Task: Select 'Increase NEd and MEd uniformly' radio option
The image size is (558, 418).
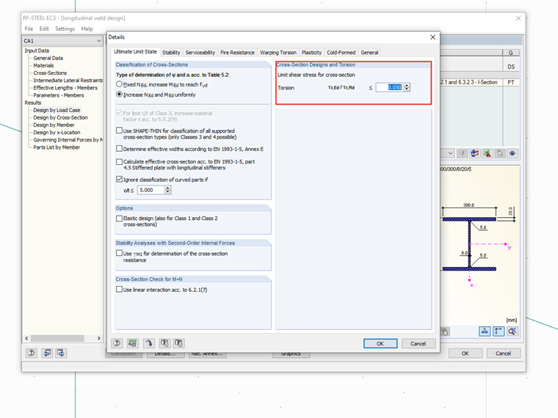Action: pyautogui.click(x=119, y=95)
